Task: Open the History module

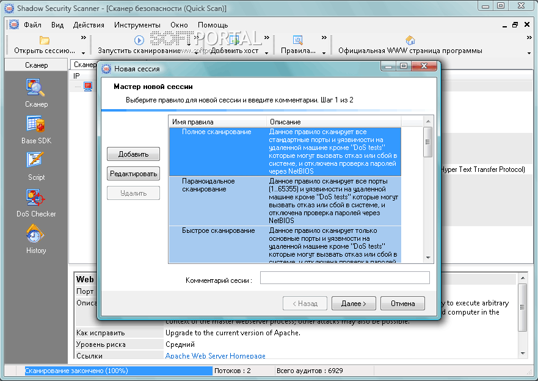Action: click(x=35, y=239)
